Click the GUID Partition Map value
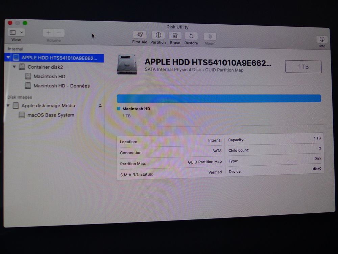This screenshot has width=338, height=254. [x=204, y=162]
